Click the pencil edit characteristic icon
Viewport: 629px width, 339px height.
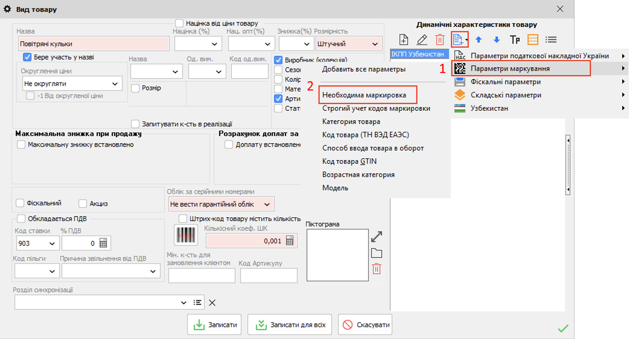(x=422, y=40)
